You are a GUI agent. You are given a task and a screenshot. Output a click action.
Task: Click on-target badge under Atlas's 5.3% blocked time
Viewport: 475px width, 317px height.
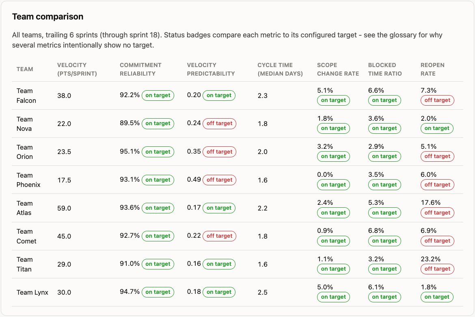click(384, 213)
